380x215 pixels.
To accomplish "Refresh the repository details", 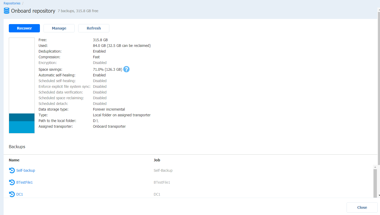I will tap(94, 28).
